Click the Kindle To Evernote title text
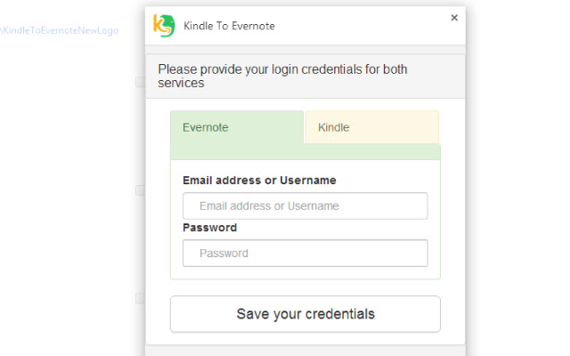570x356 pixels. (229, 26)
